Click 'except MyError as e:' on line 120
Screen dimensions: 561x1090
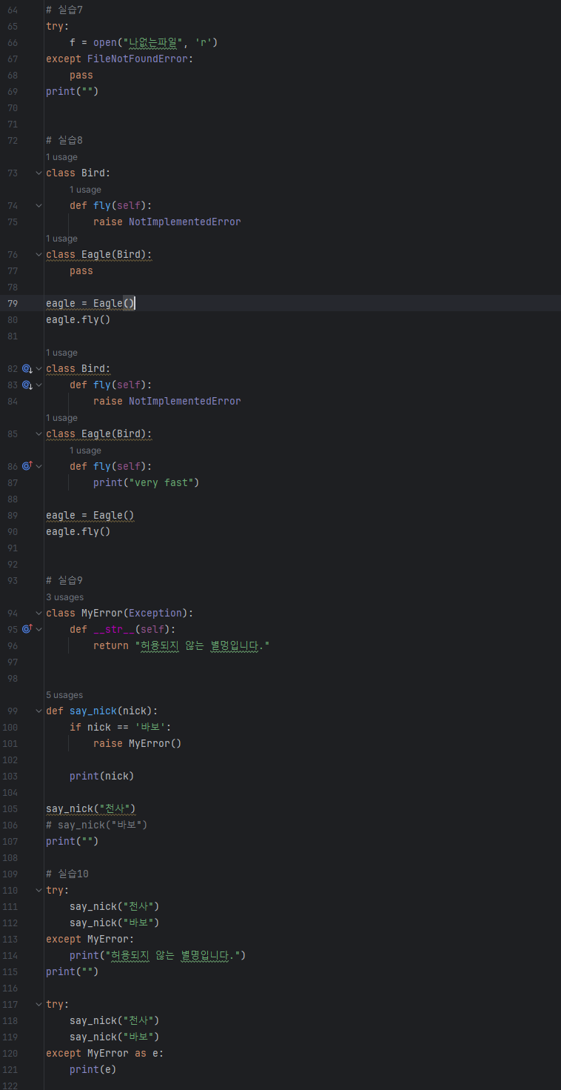tap(104, 1053)
